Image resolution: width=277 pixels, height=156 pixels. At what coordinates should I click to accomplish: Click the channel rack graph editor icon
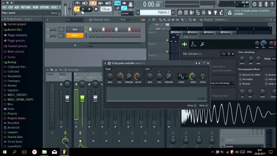(x=143, y=19)
